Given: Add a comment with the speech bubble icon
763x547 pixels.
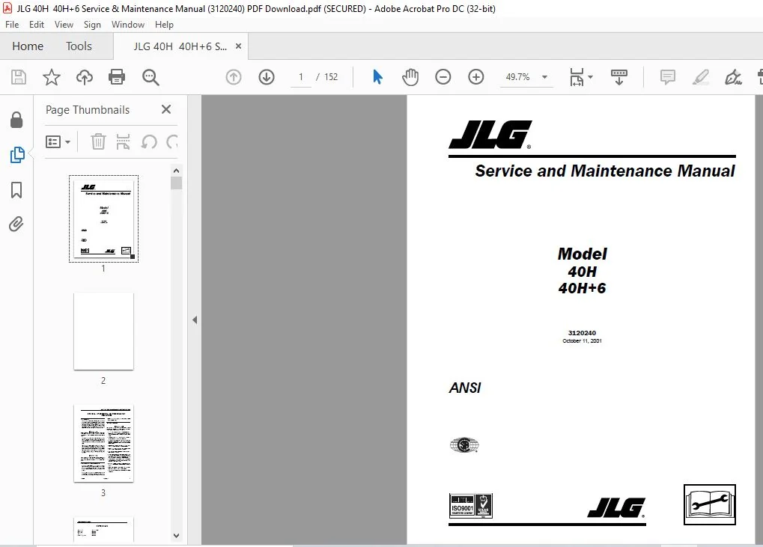Looking at the screenshot, I should point(668,77).
